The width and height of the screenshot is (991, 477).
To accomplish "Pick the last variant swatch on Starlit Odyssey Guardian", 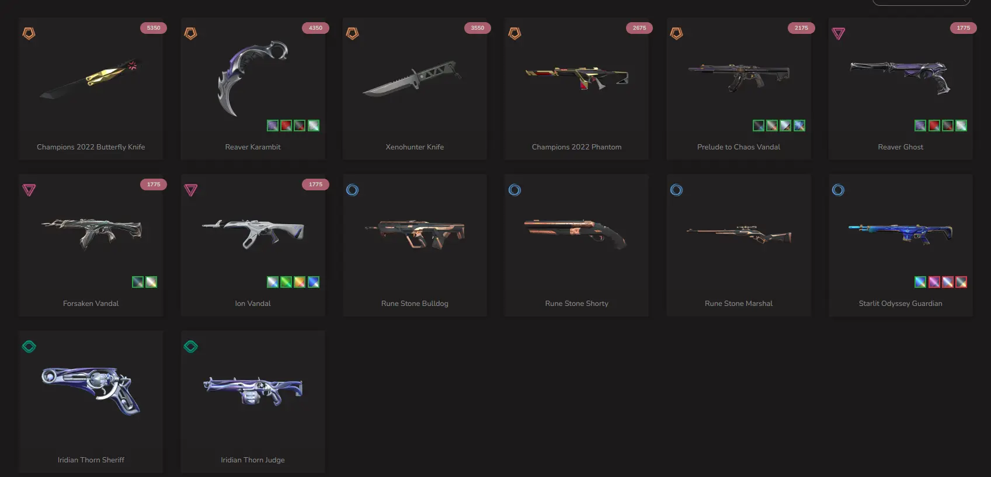I will coord(961,282).
